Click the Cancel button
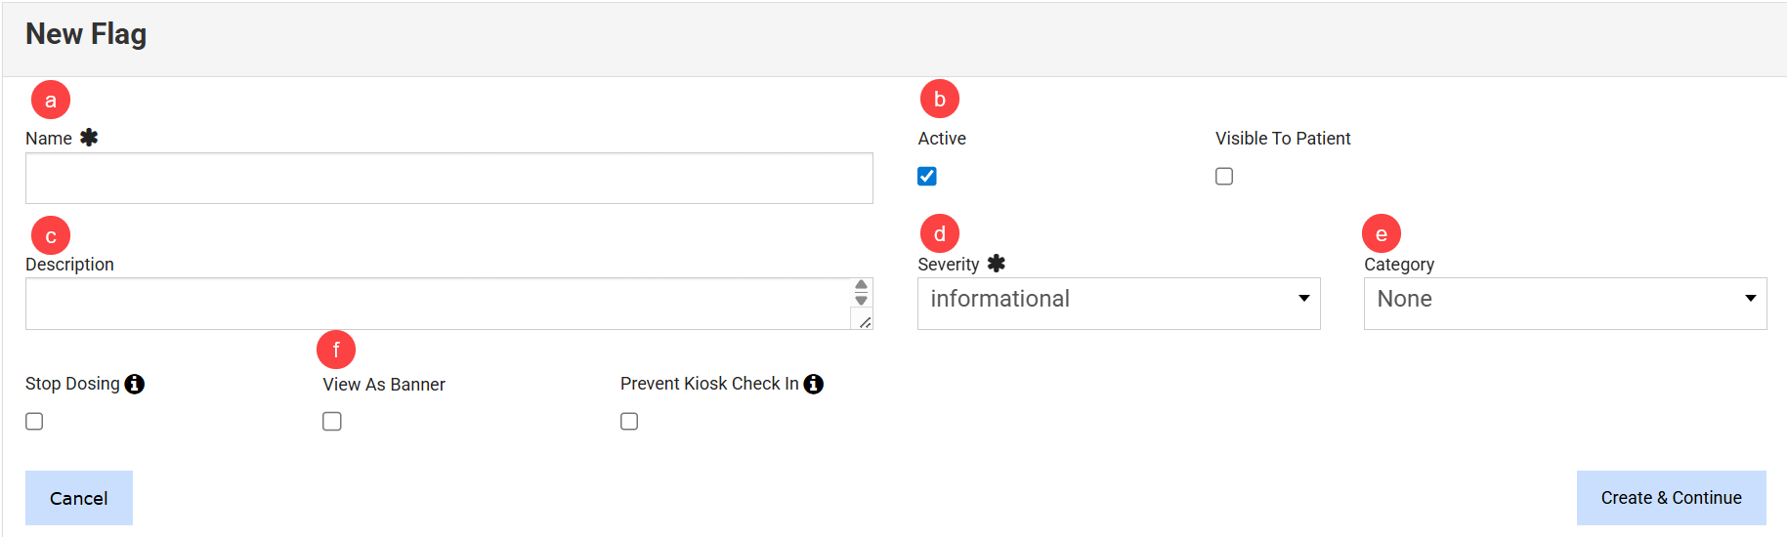The height and width of the screenshot is (537, 1787). [79, 498]
